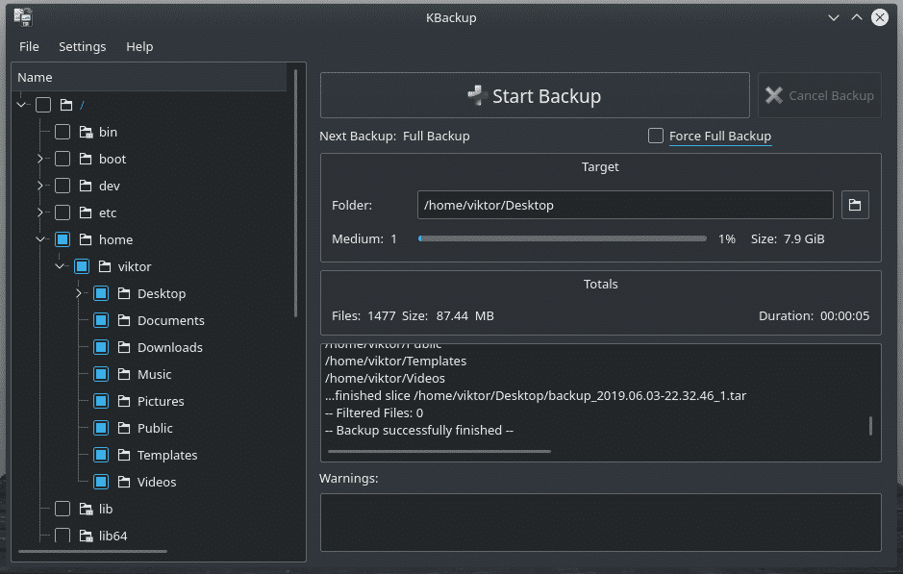
Task: Uncheck the Music folder checkbox
Action: coord(101,374)
